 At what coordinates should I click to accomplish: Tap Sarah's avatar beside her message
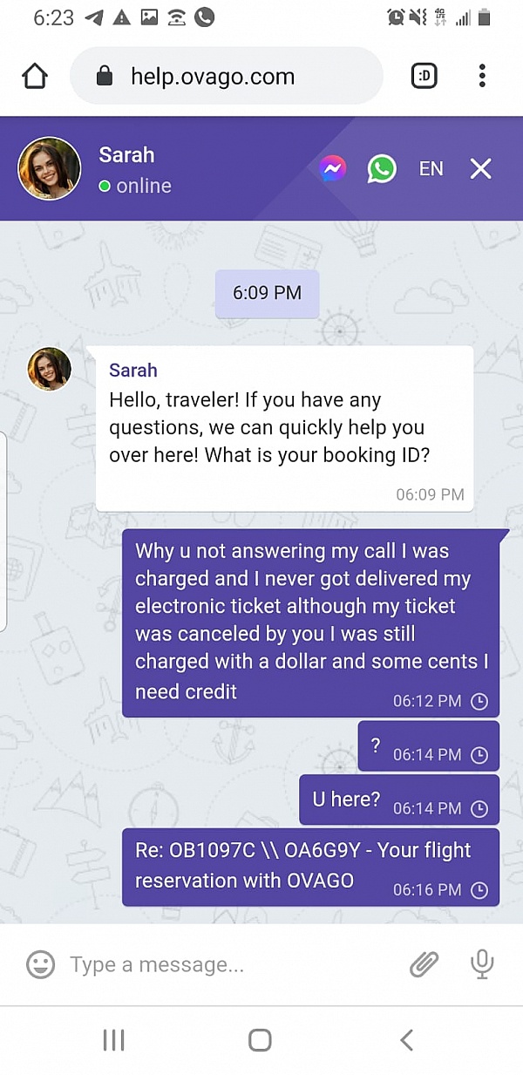pos(50,368)
